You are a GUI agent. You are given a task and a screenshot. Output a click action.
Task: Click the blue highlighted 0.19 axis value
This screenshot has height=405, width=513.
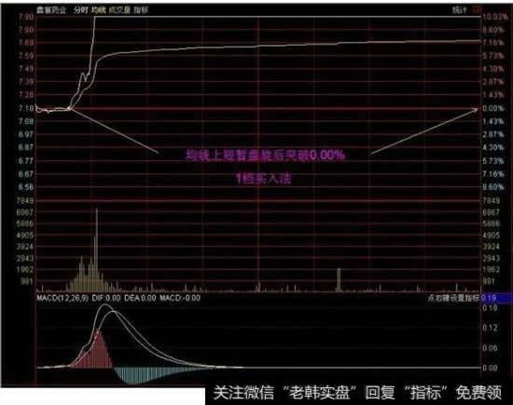click(x=496, y=298)
